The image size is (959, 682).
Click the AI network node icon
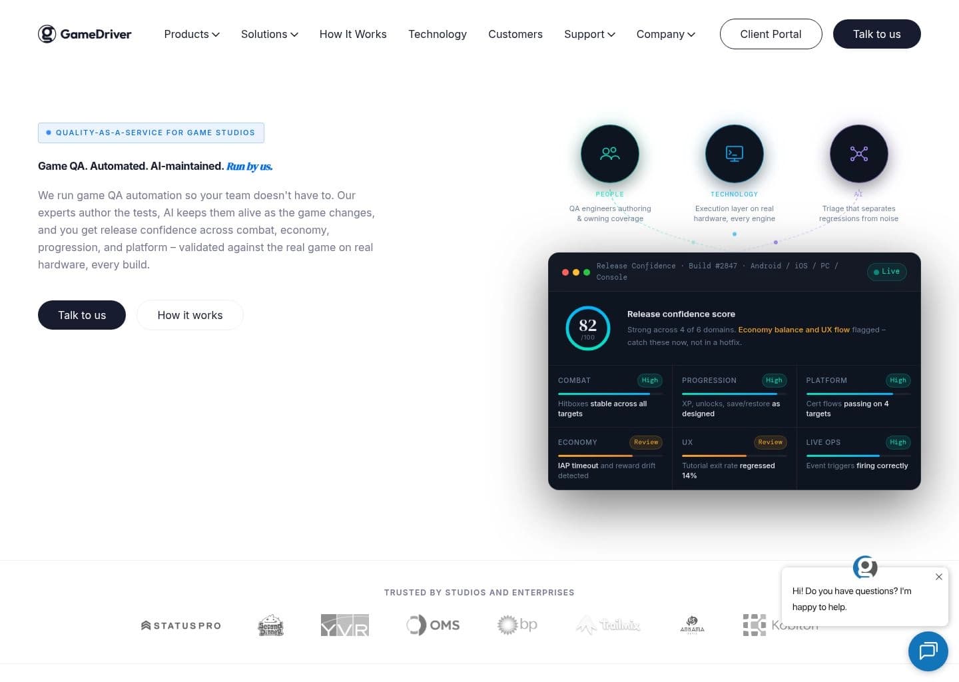pyautogui.click(x=859, y=154)
